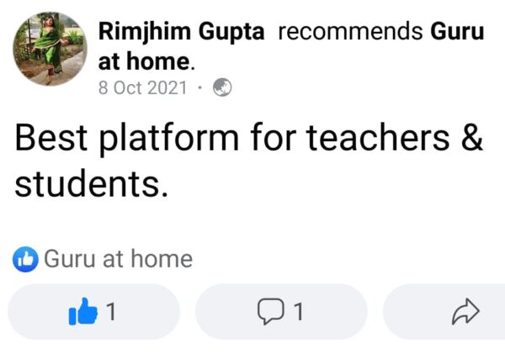Open the 8 Oct 2021 timestamp

142,87
